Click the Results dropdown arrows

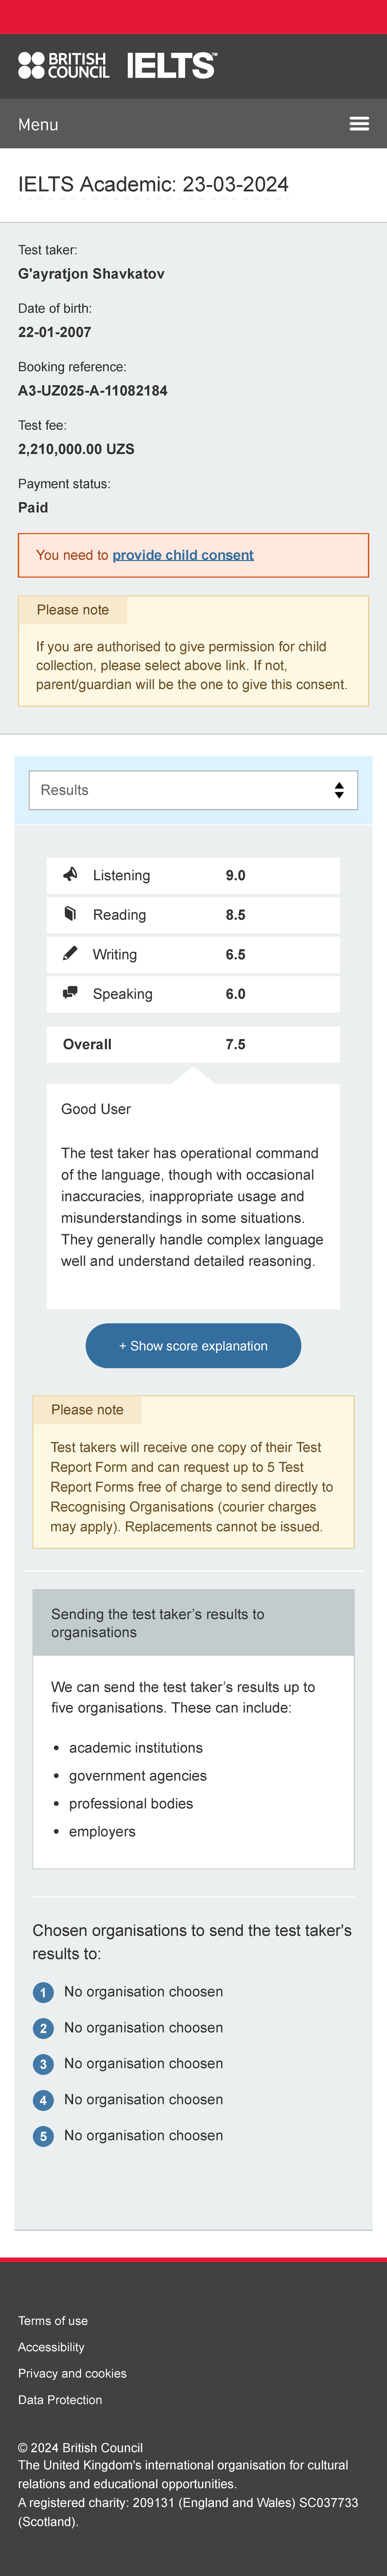point(339,790)
